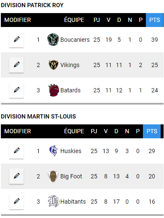
Task: Click the Big Foot logo
Action: tap(53, 176)
